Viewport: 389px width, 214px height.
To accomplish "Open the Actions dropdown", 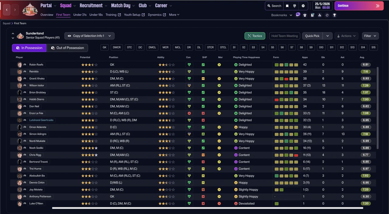I will (346, 36).
